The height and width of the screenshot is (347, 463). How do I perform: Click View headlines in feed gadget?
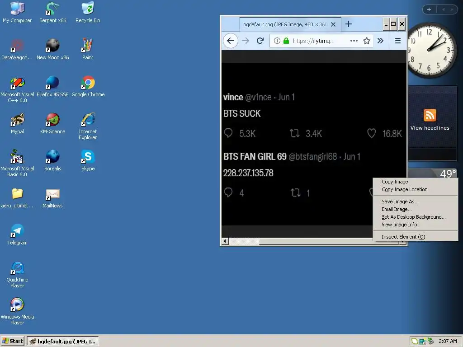click(430, 128)
